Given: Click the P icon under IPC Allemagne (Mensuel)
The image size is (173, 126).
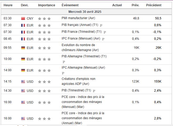Looking at the screenshot, I should pos(63,73).
